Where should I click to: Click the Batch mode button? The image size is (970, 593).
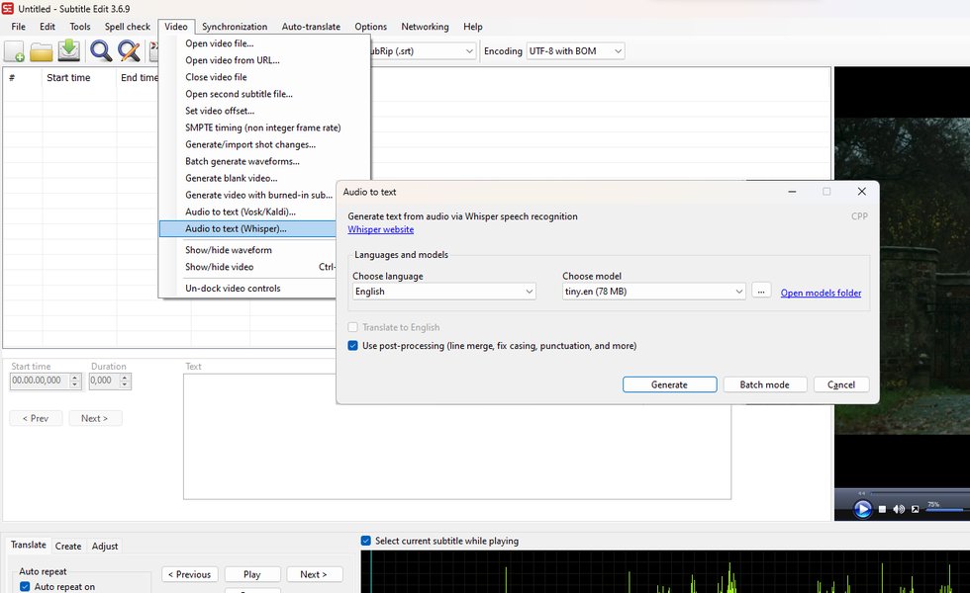764,384
